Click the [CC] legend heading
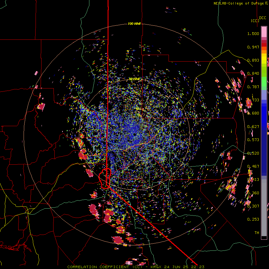Screen dimensions: 269x269 [x=255, y=21]
